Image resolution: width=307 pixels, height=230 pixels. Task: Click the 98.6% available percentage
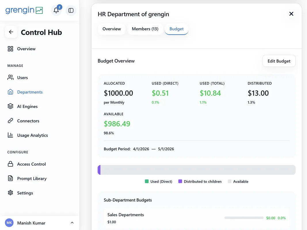[x=109, y=133]
